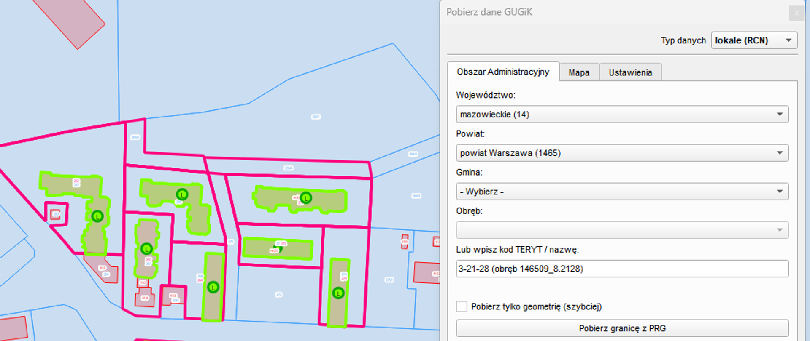Switch to the Mapa tab
The width and height of the screenshot is (810, 341).
pos(579,72)
